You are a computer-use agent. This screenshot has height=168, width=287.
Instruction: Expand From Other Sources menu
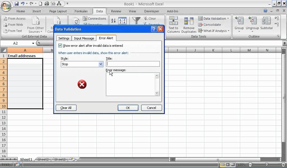(35, 25)
